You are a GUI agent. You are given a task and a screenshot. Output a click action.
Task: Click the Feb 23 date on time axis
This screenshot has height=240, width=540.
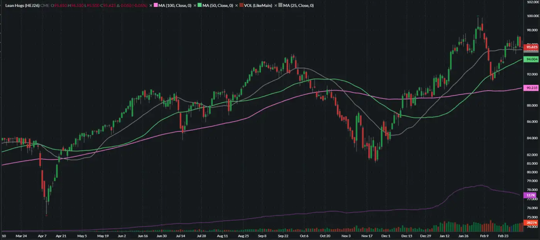coord(503,235)
